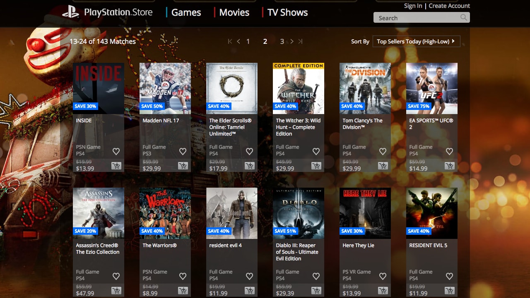
Task: Open The Warriors cover art
Action: point(165,213)
